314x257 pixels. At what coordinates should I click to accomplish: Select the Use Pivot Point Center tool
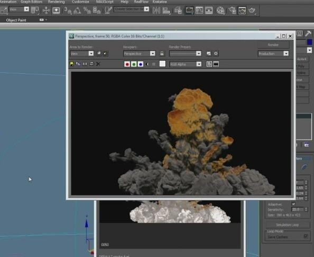(x=35, y=11)
